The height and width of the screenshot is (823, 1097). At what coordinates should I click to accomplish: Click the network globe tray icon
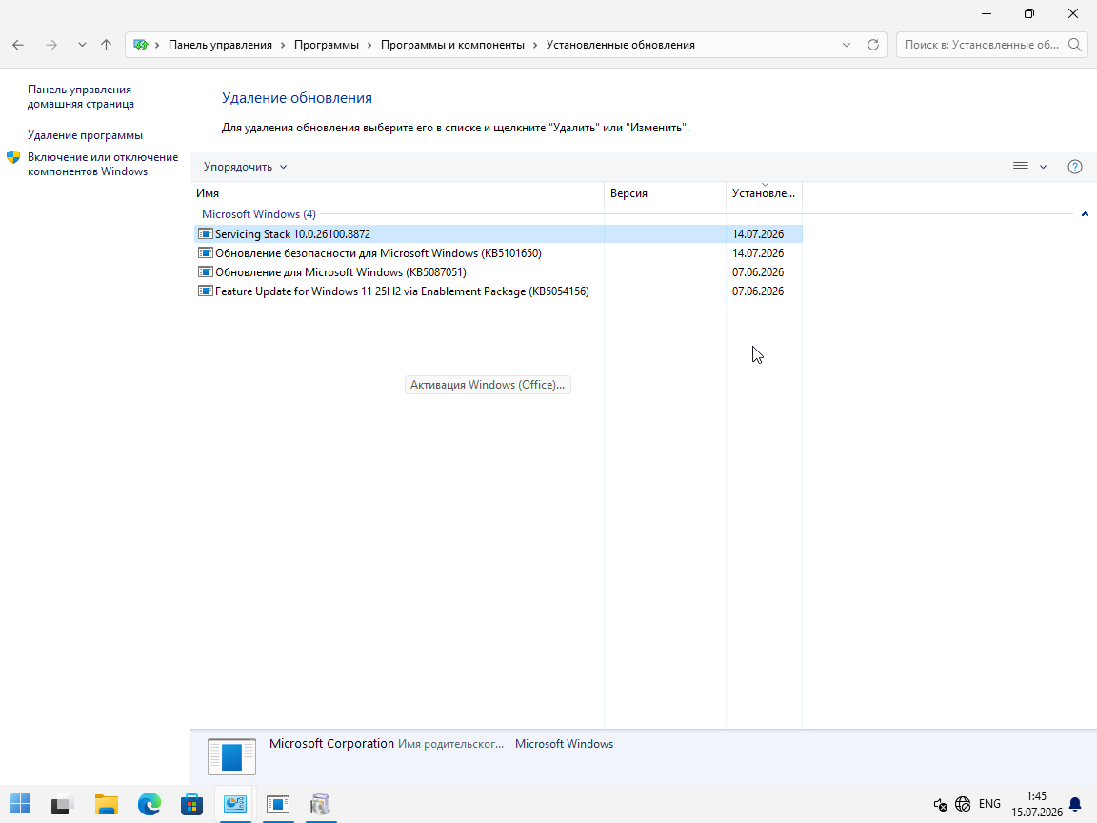963,804
